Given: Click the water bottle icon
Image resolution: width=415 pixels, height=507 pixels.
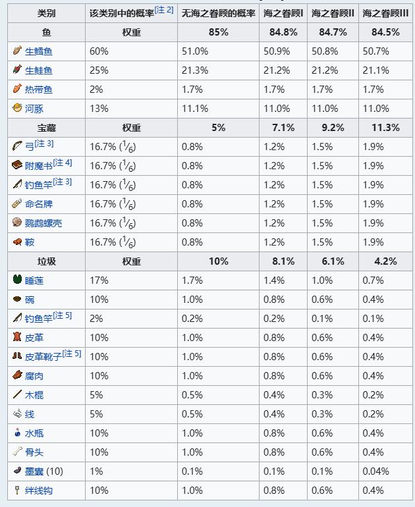Looking at the screenshot, I should pos(17,433).
